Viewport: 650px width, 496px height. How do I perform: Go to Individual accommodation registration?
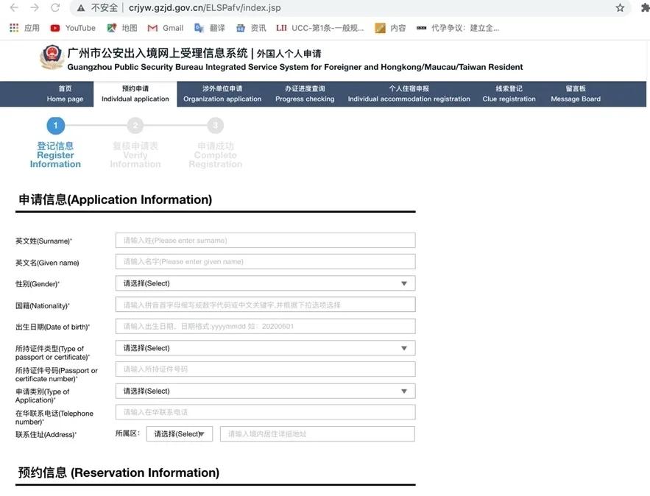(409, 93)
